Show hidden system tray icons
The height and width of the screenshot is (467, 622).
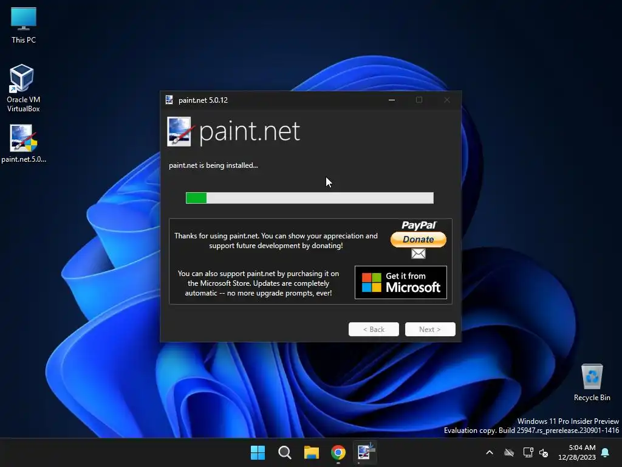[490, 452]
